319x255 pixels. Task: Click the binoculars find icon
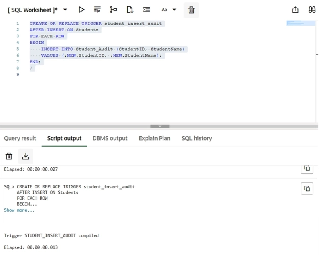pos(312,10)
